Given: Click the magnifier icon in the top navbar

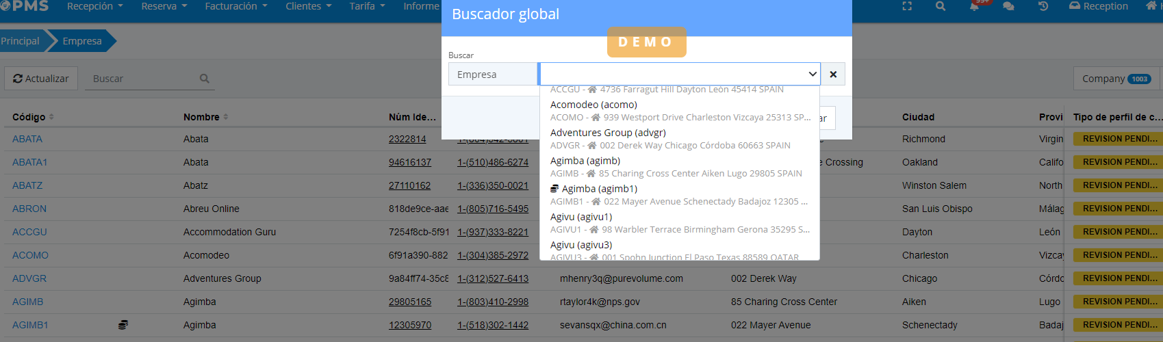Looking at the screenshot, I should (941, 6).
